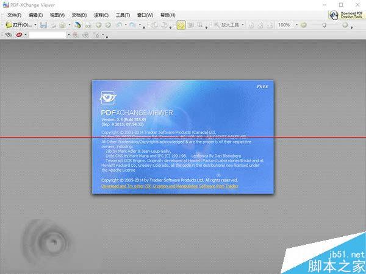Click the green Zoom Out button
This screenshot has height=274, width=366.
tap(303, 25)
